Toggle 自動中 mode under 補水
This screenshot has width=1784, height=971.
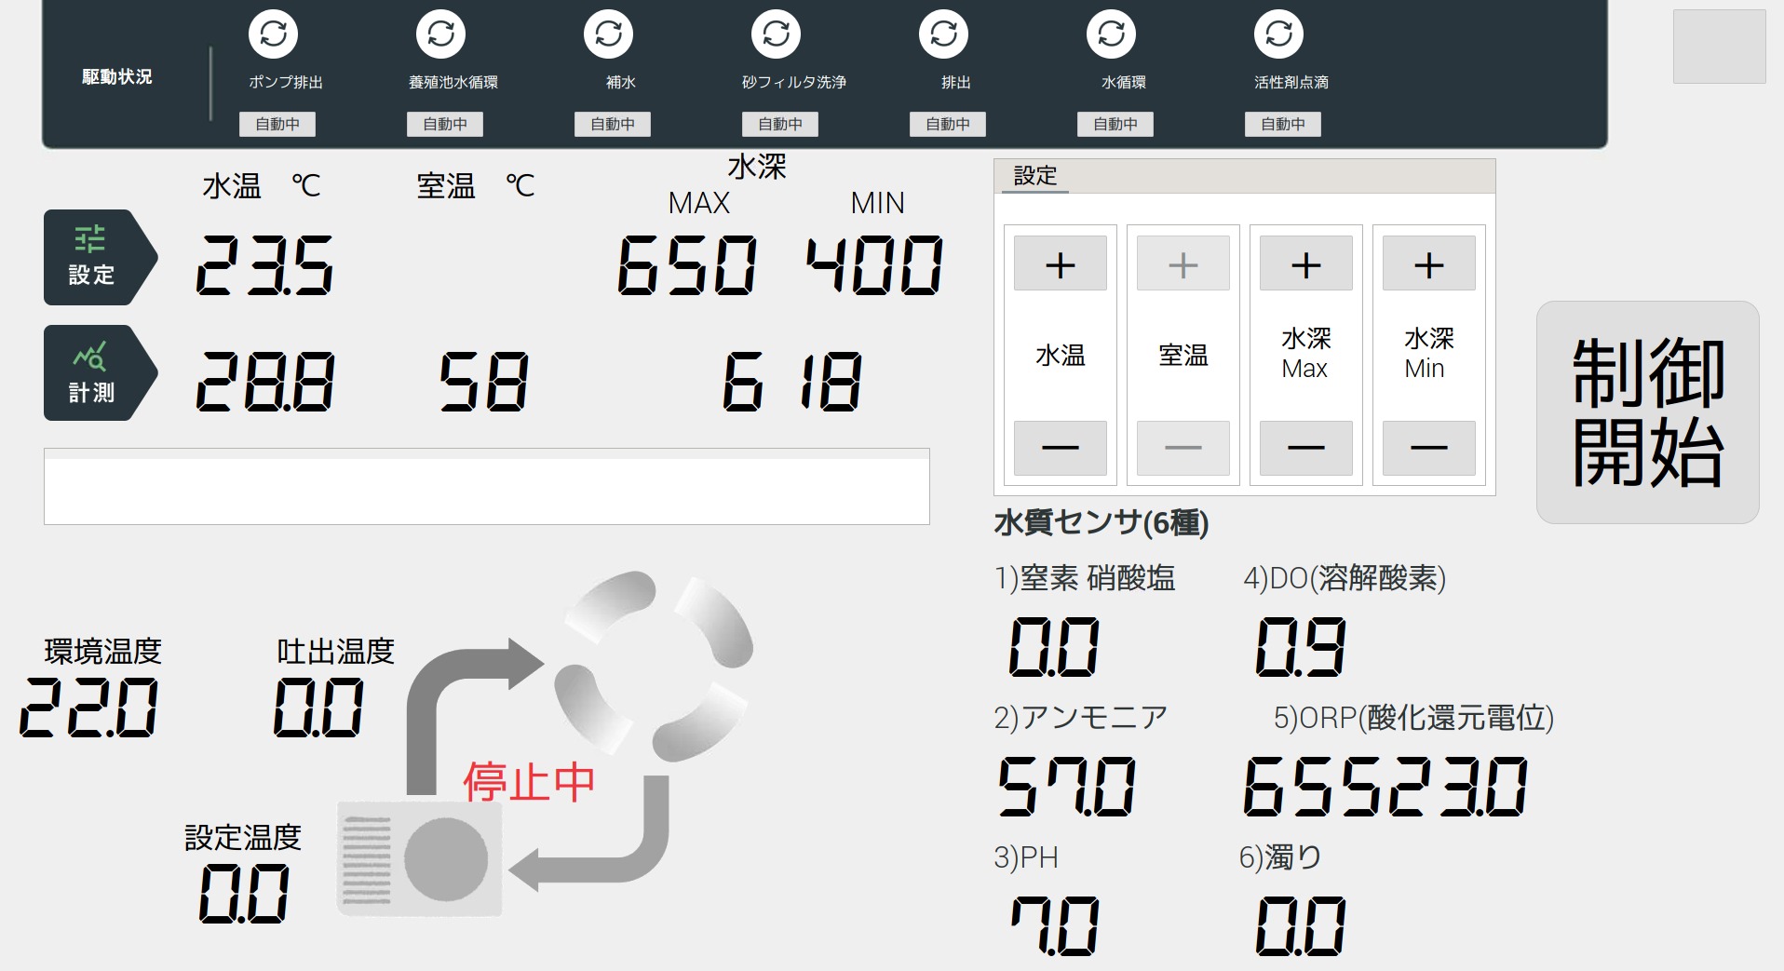coord(613,124)
